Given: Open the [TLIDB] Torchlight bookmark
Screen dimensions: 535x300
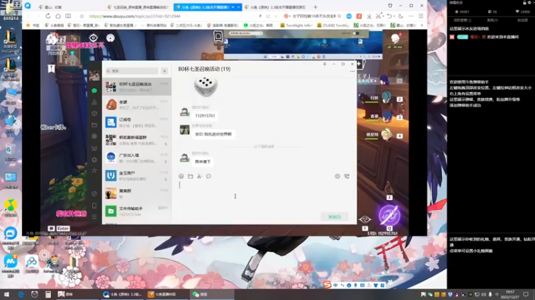Looking at the screenshot, I should pos(333,25).
